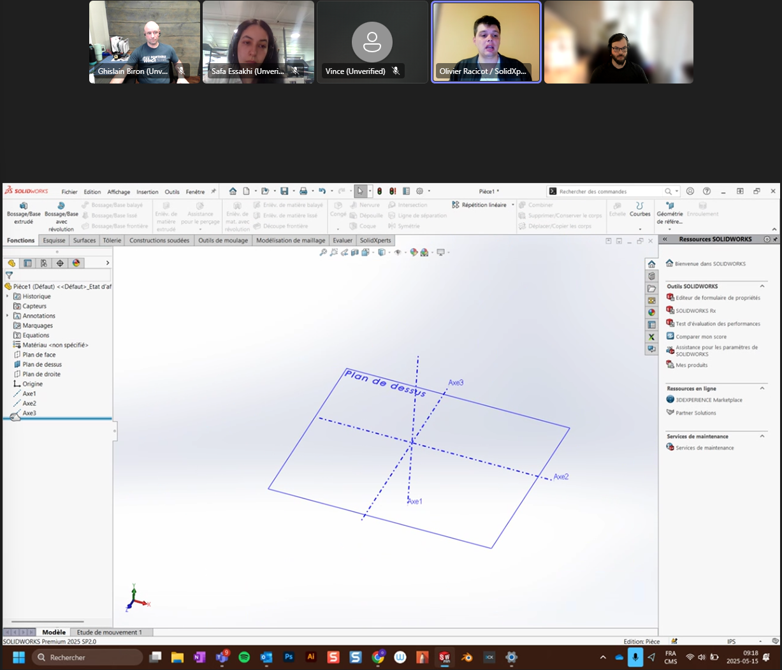The width and height of the screenshot is (782, 670).
Task: Click the Save floppy disk icon
Action: click(284, 191)
